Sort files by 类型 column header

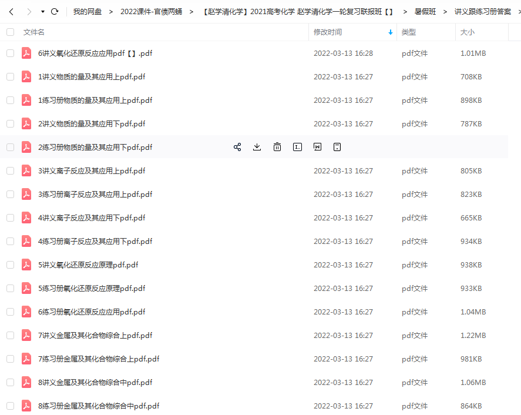click(x=409, y=32)
